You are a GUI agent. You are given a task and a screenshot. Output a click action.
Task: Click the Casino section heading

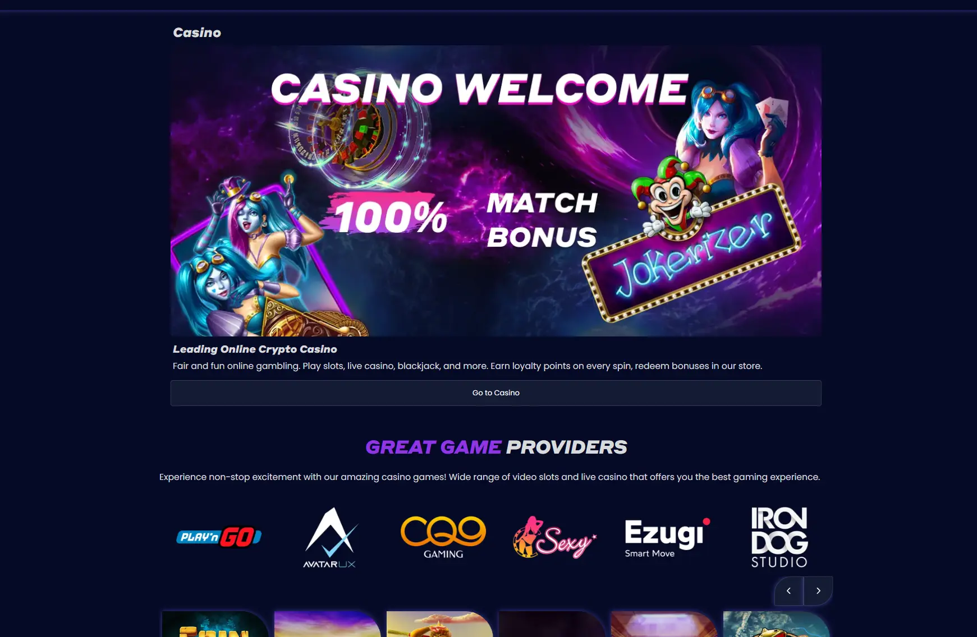(197, 33)
